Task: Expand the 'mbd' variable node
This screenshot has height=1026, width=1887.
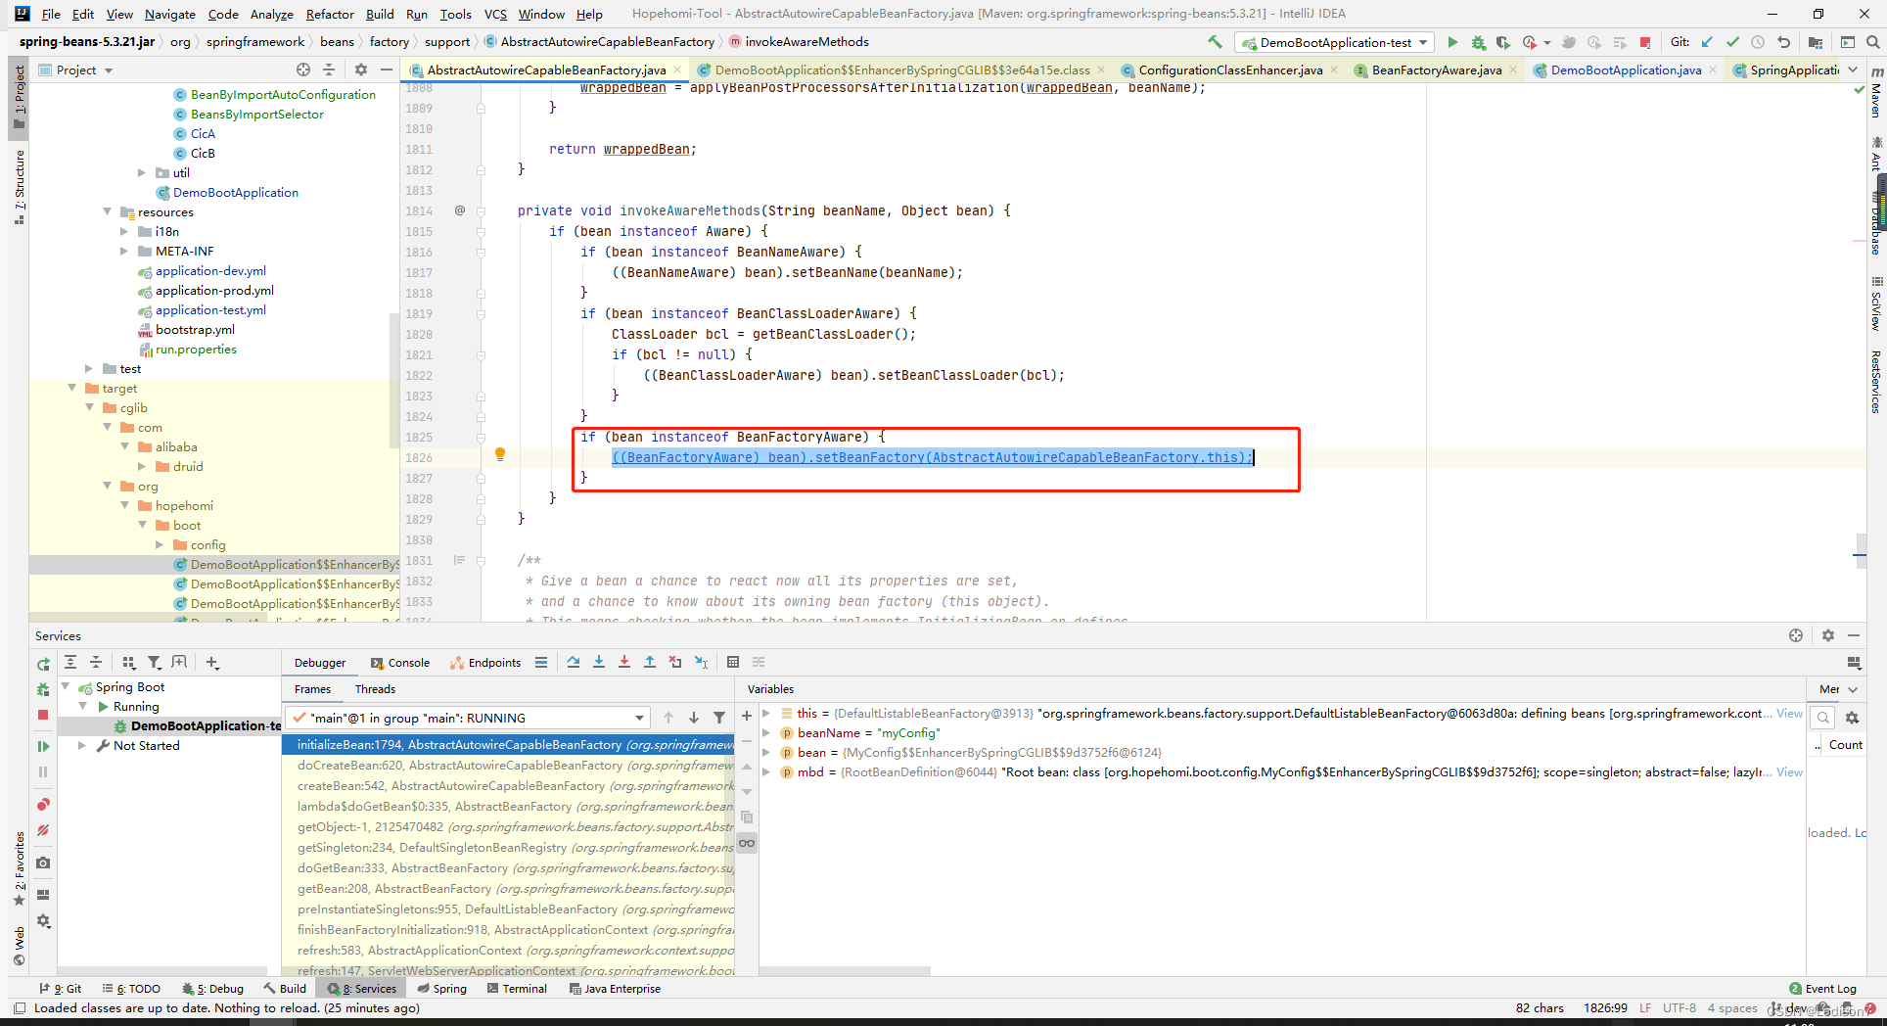Action: 766,771
